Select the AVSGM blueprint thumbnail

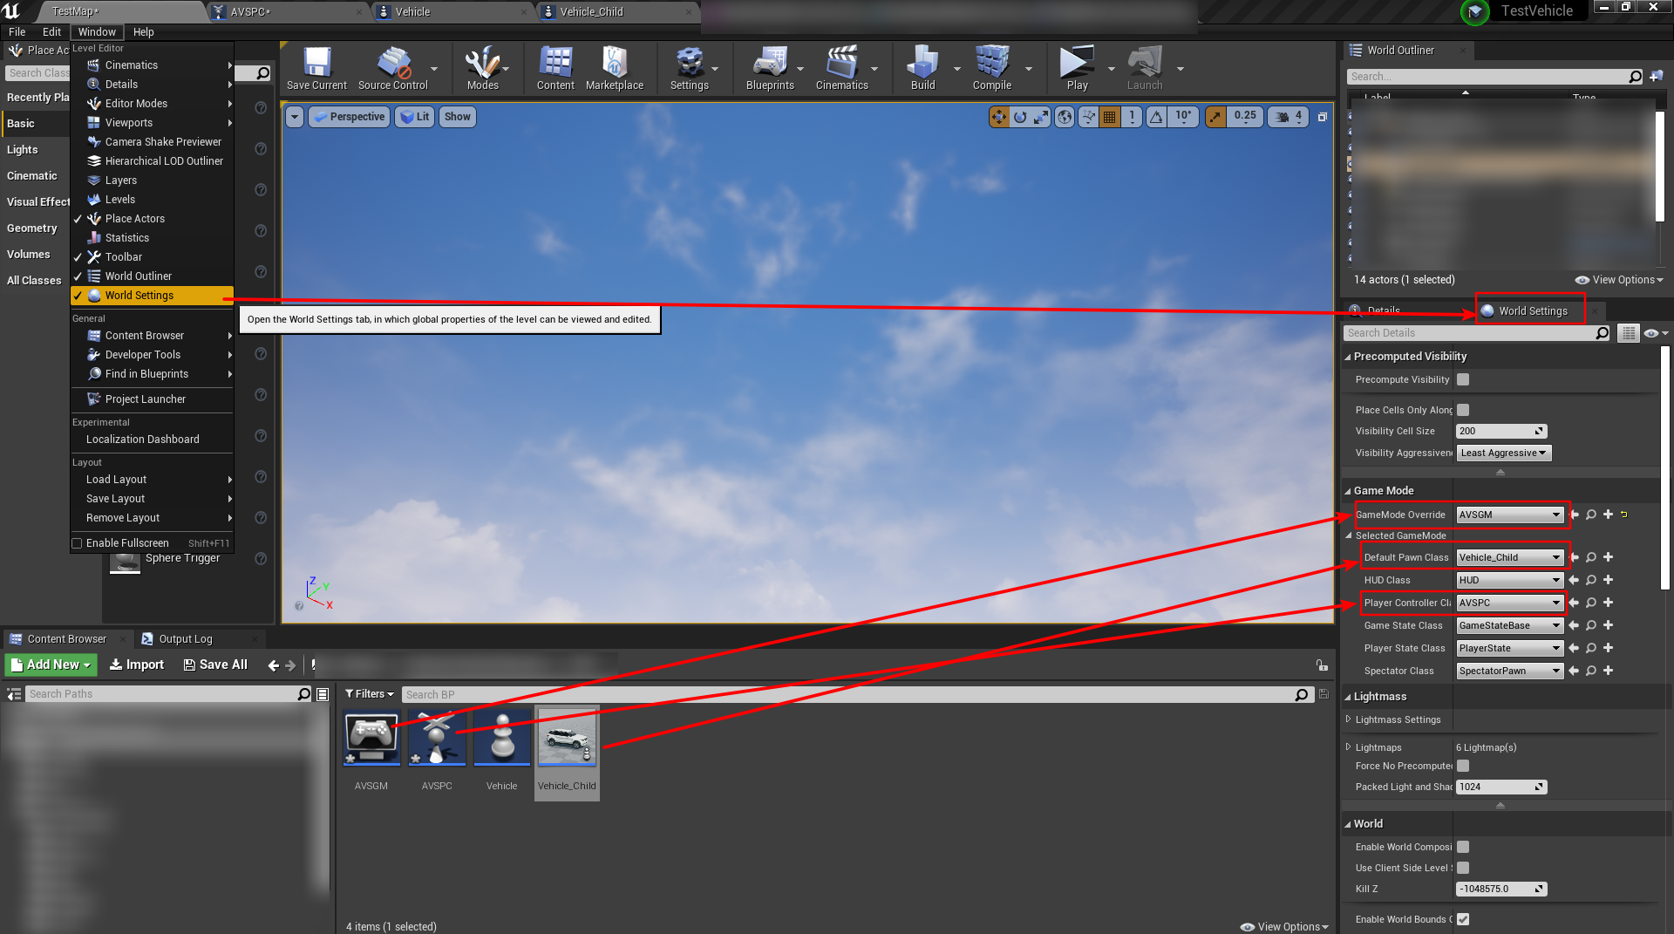pos(371,739)
